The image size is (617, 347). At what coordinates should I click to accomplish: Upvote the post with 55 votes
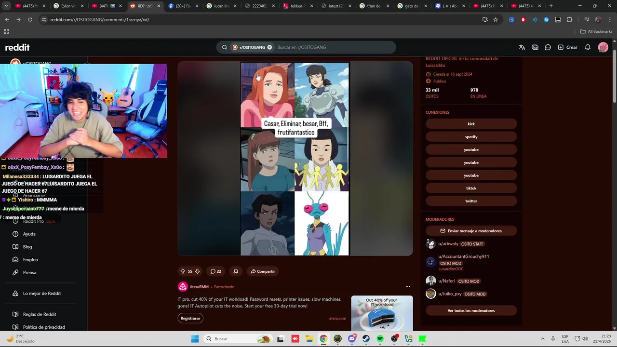click(183, 271)
